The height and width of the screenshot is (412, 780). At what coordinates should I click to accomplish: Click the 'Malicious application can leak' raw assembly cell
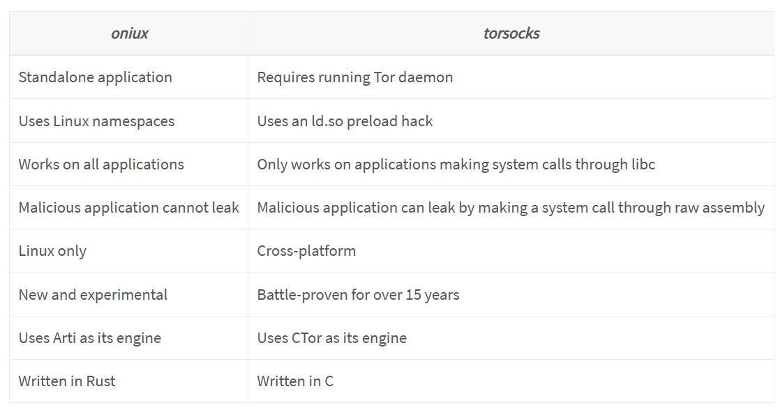[x=510, y=208]
